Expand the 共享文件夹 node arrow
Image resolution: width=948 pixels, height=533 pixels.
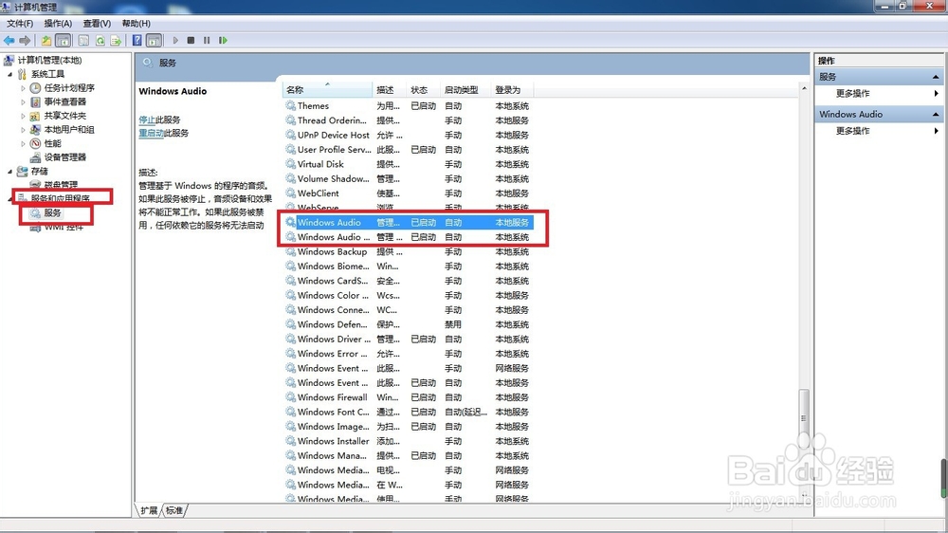[23, 116]
